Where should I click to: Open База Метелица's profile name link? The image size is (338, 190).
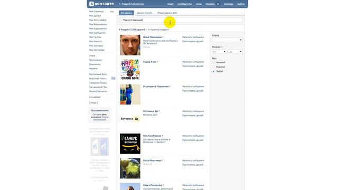coord(152,160)
